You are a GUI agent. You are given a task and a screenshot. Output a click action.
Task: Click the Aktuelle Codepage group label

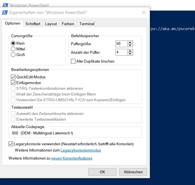click(x=28, y=127)
